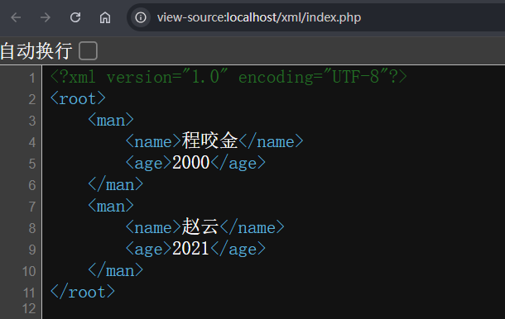Click the opening <name> tag on line 8

point(153,227)
